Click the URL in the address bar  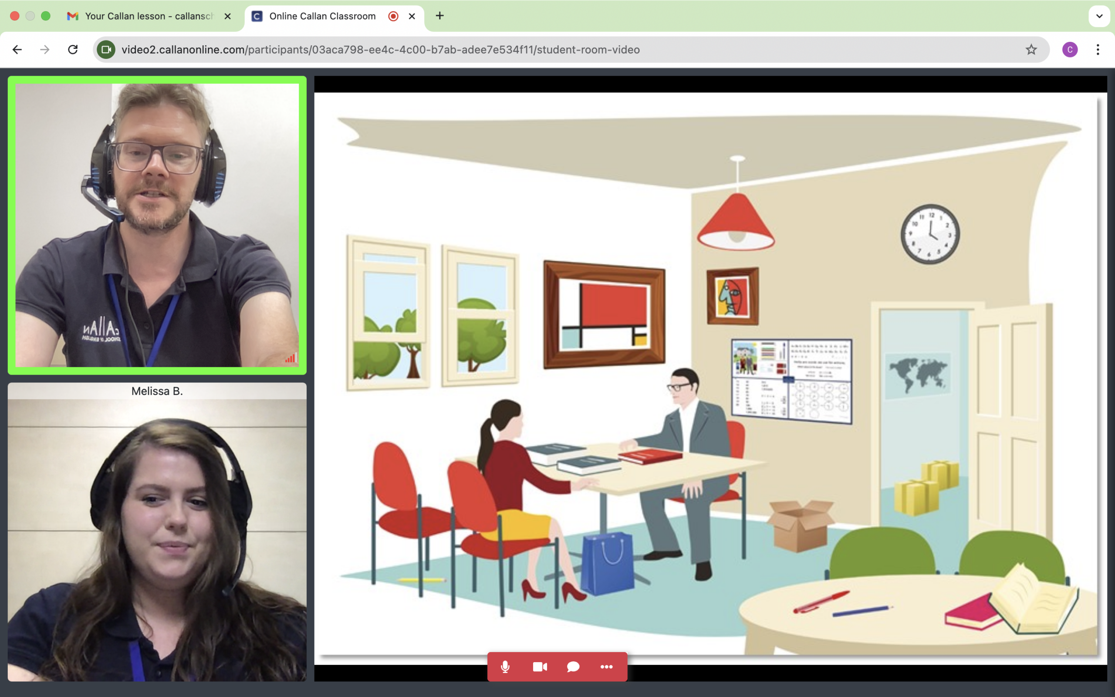click(x=380, y=49)
